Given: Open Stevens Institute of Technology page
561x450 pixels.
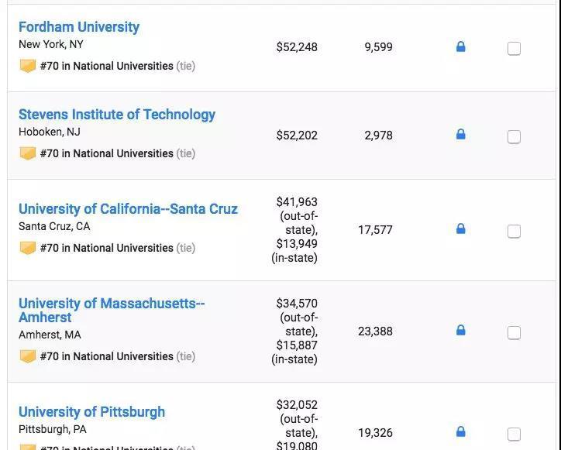Looking at the screenshot, I should [117, 115].
